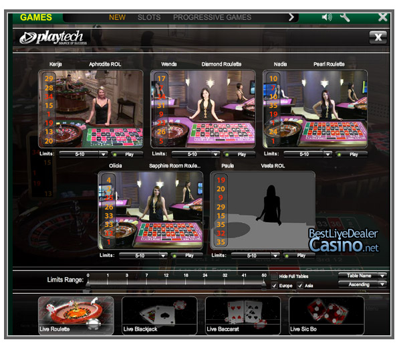Play the Sapphire Room Roulette table
This screenshot has height=350, width=401.
point(187,256)
